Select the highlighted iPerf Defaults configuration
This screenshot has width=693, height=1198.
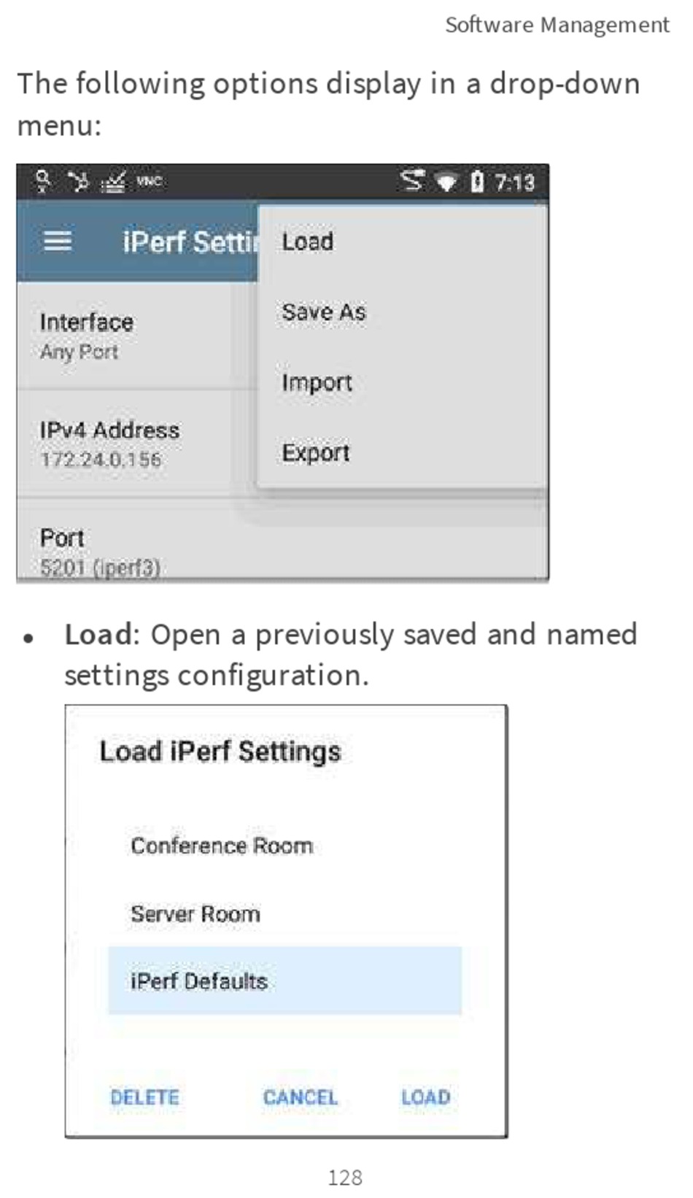[x=284, y=981]
